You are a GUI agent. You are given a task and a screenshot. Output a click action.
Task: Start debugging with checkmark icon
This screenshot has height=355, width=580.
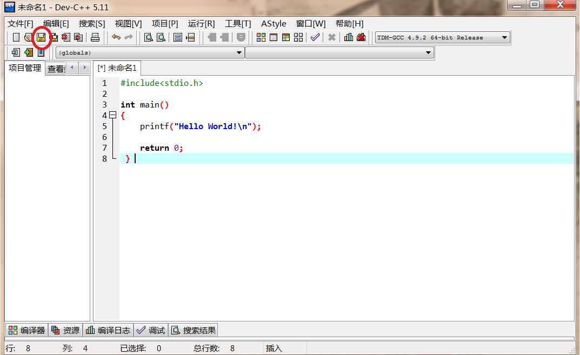tap(315, 37)
